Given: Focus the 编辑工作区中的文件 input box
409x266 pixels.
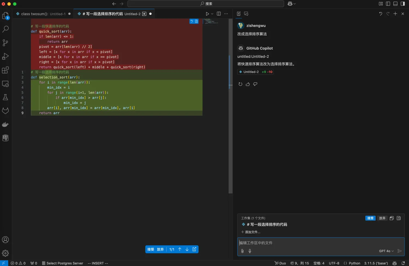Looking at the screenshot, I should tap(321, 243).
